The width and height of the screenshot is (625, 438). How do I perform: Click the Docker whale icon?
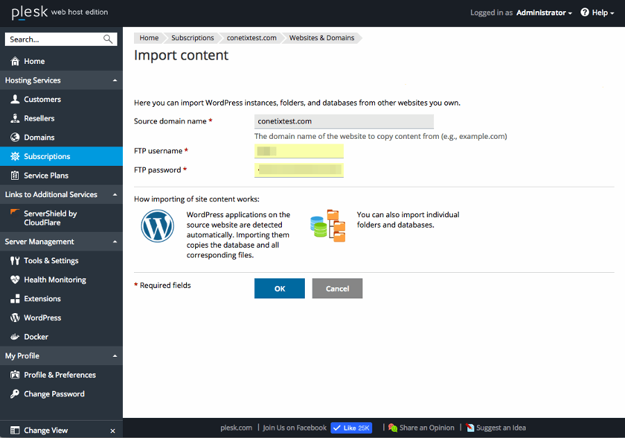coord(15,337)
